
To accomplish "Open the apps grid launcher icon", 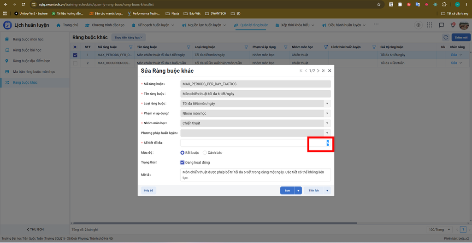I will pyautogui.click(x=430, y=25).
